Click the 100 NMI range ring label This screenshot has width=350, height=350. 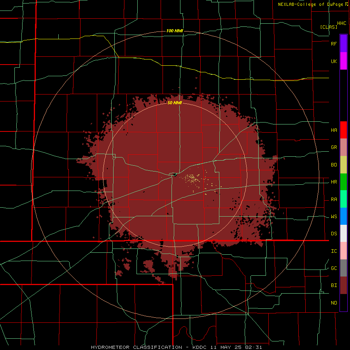[x=175, y=31]
